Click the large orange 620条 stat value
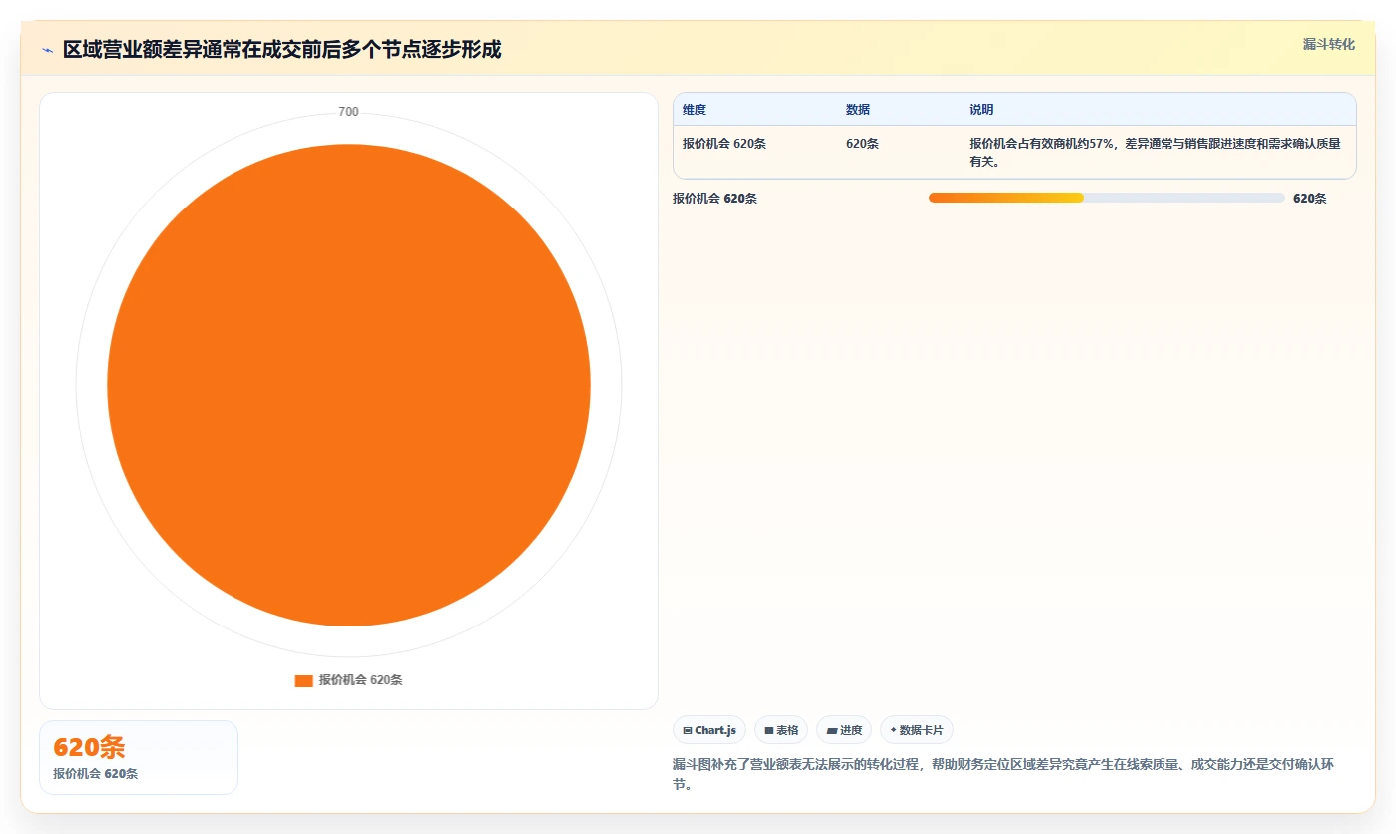1396x834 pixels. pos(89,748)
